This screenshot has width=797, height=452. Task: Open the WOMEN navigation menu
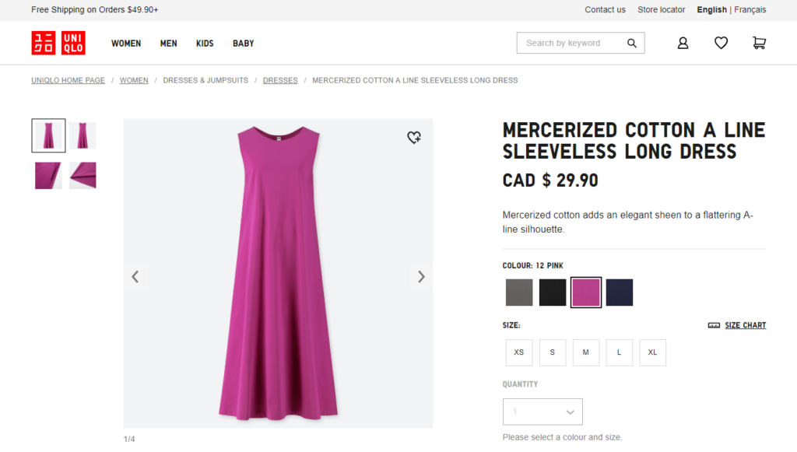click(x=126, y=43)
